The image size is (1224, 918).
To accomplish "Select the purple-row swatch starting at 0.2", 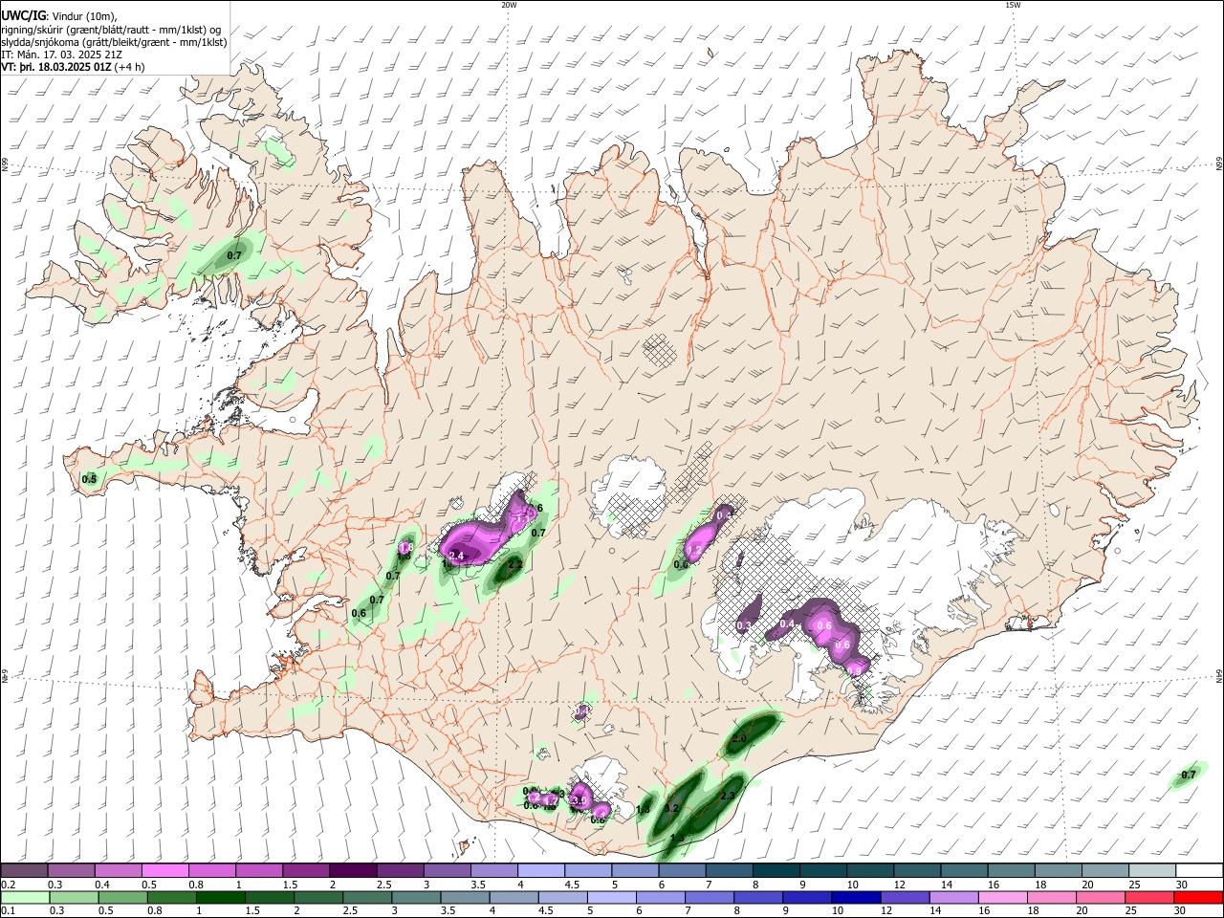I will tap(24, 870).
